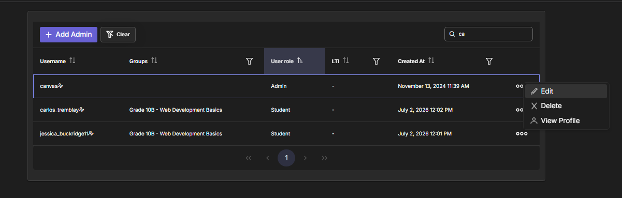Click July 2, 2026 12:02 PM date
The width and height of the screenshot is (622, 198).
425,110
